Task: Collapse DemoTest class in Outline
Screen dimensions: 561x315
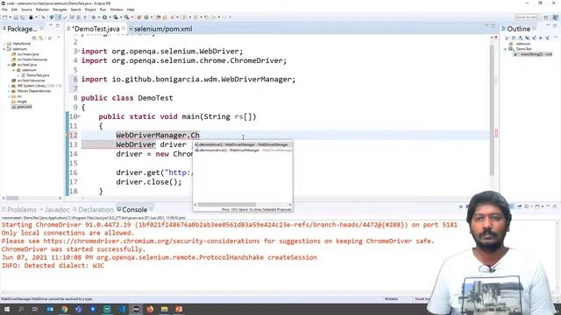Action: [x=506, y=49]
